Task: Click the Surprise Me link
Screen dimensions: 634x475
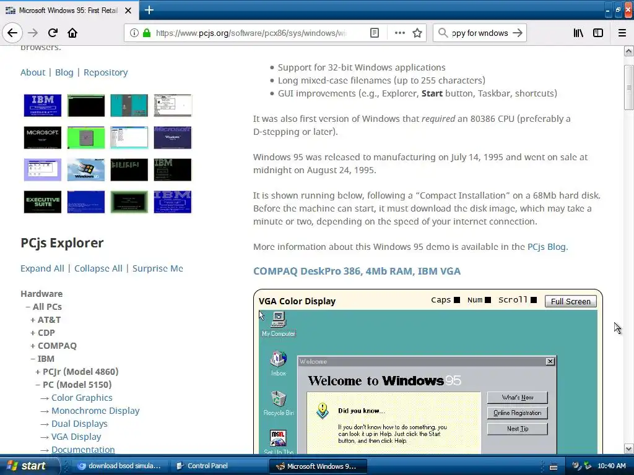Action: (158, 268)
